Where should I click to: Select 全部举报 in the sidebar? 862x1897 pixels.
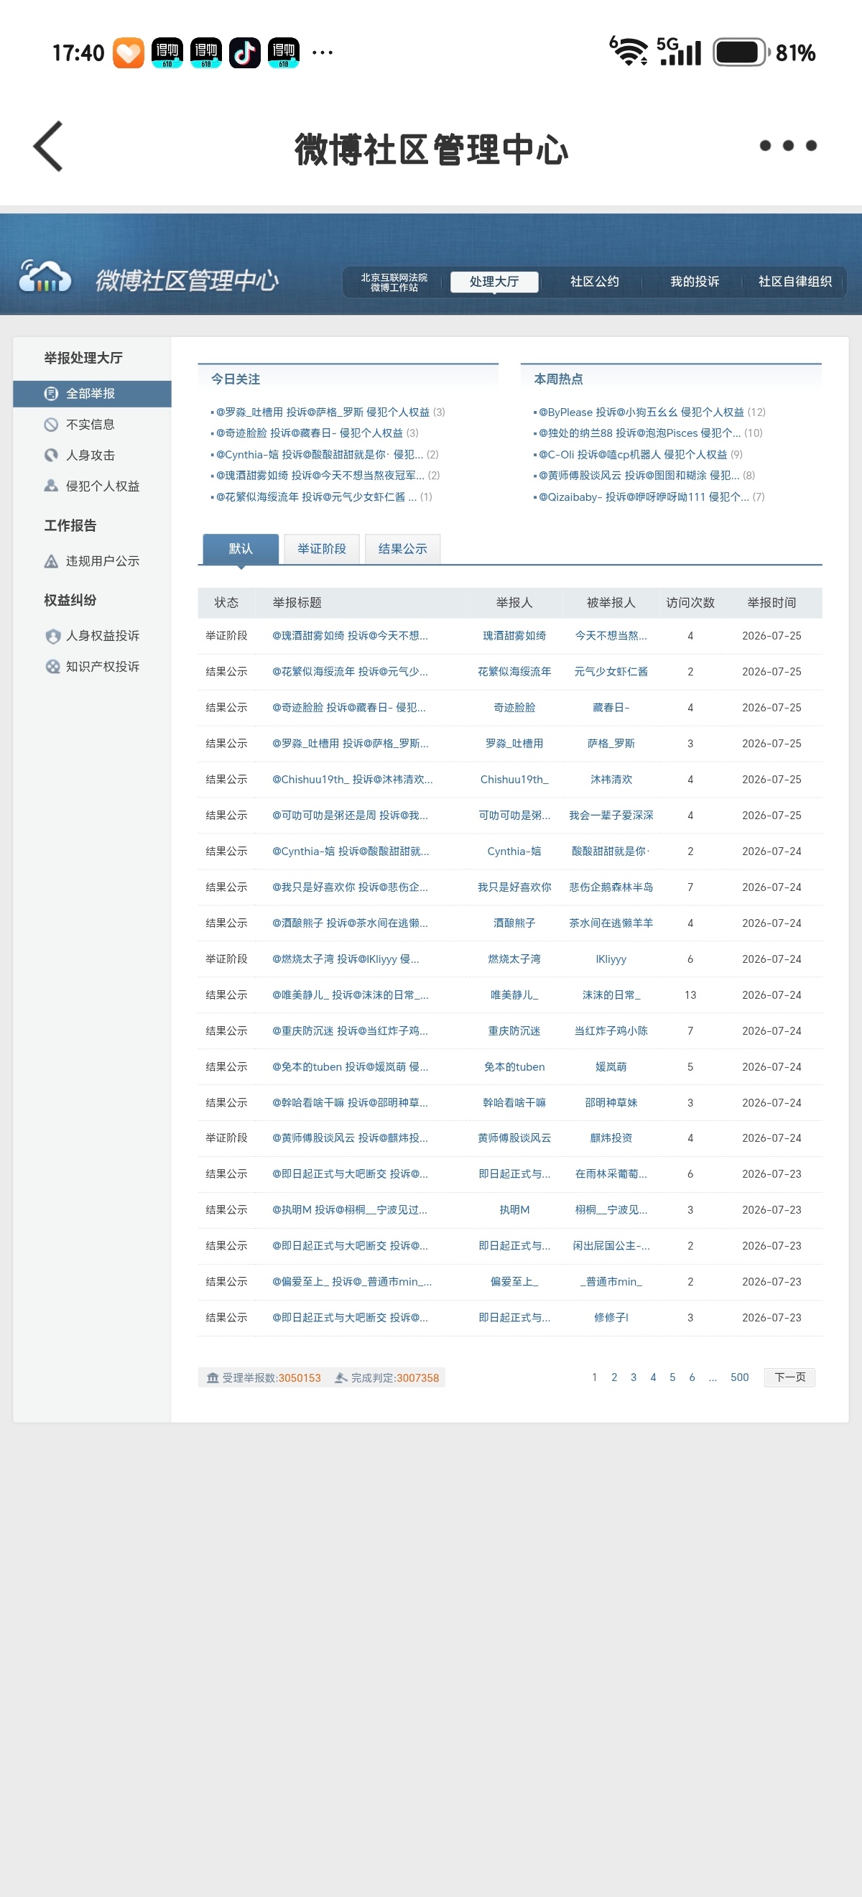coord(92,394)
